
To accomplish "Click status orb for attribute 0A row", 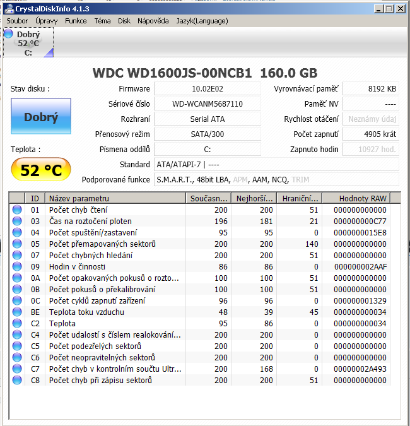I will [17, 278].
